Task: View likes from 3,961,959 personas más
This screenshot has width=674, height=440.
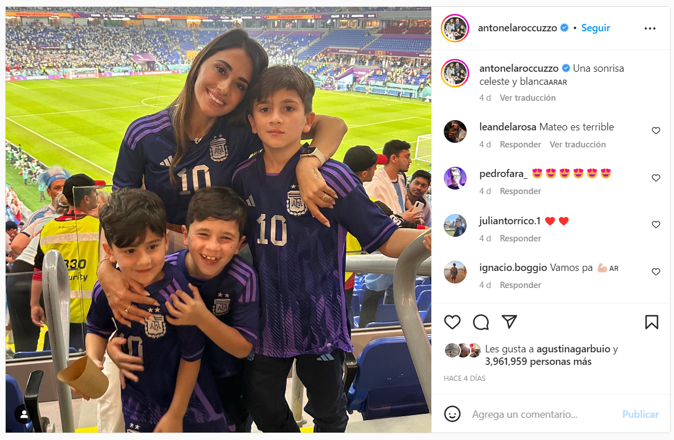Action: (x=538, y=361)
